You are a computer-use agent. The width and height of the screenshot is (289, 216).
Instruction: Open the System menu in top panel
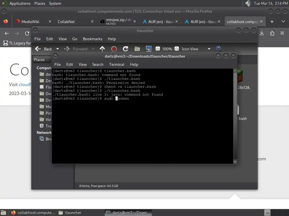[x=55, y=3]
